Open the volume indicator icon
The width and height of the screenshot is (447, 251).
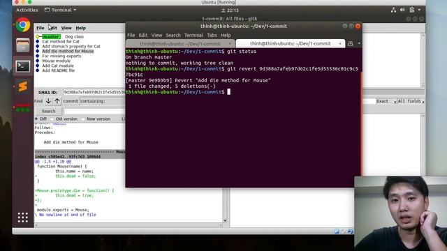[402, 10]
